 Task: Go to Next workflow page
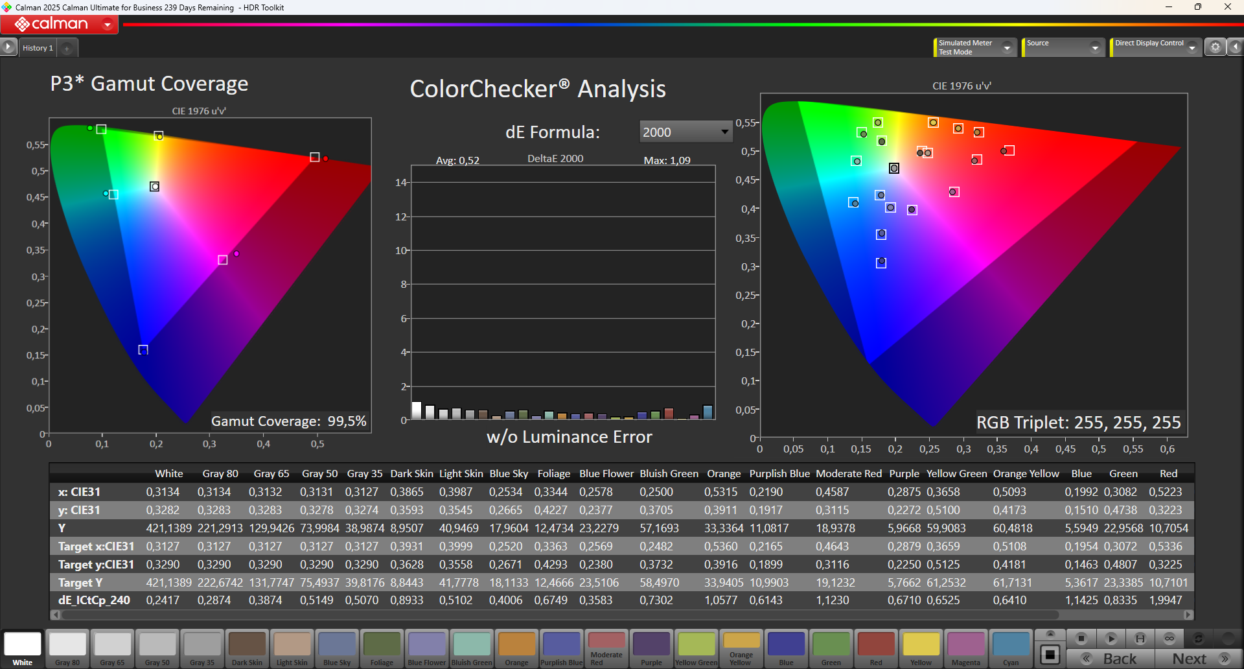pos(1199,659)
